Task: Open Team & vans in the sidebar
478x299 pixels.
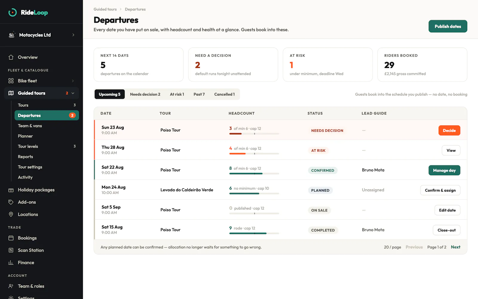Action: tap(47, 126)
